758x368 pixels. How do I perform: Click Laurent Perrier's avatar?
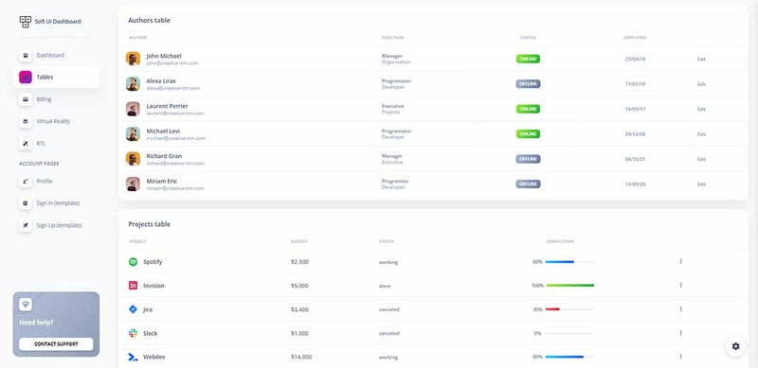coord(133,109)
